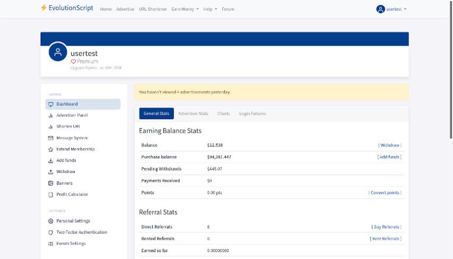The width and height of the screenshot is (453, 259).
Task: Click the Convert points link
Action: tap(385, 193)
